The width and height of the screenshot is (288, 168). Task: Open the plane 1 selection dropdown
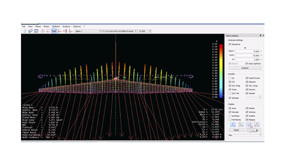(x=88, y=31)
